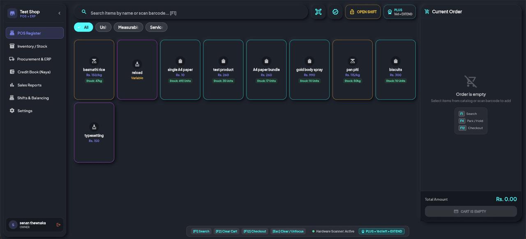Add gold body spray to order
The image size is (526, 239).
pos(309,70)
